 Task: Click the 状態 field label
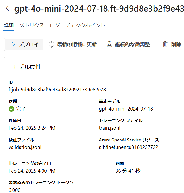tap(13, 101)
